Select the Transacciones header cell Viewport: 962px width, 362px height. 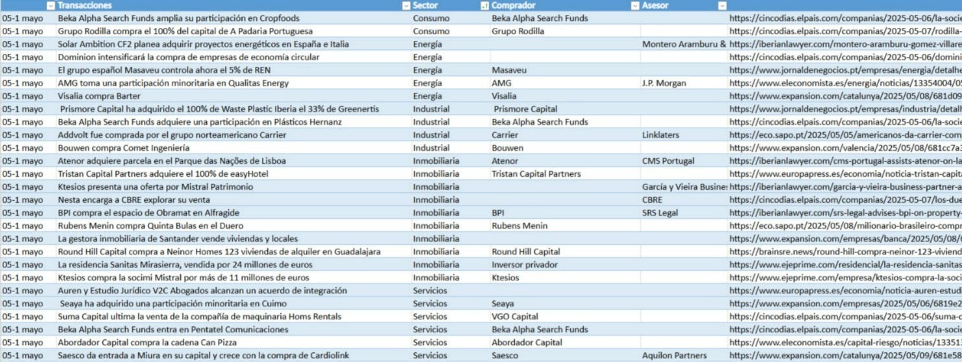pyautogui.click(x=234, y=5)
